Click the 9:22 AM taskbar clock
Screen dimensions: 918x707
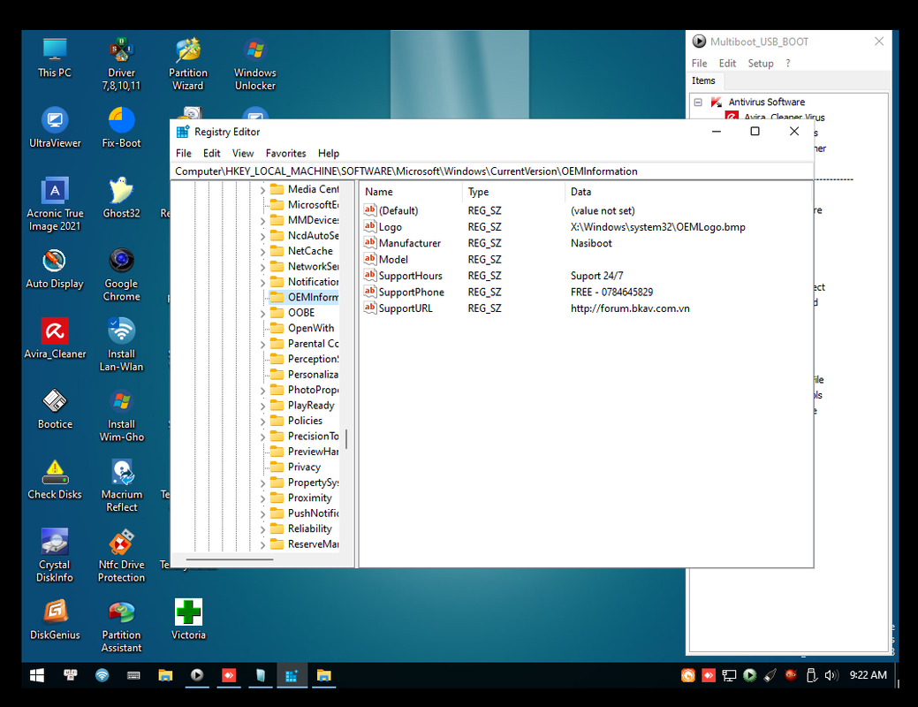[868, 675]
